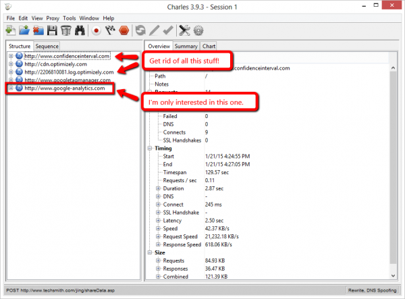The width and height of the screenshot is (405, 299).
Task: Click the Notes row label
Action: [162, 84]
